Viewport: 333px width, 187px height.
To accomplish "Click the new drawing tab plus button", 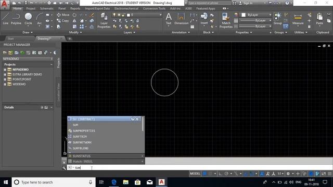I will pos(70,38).
